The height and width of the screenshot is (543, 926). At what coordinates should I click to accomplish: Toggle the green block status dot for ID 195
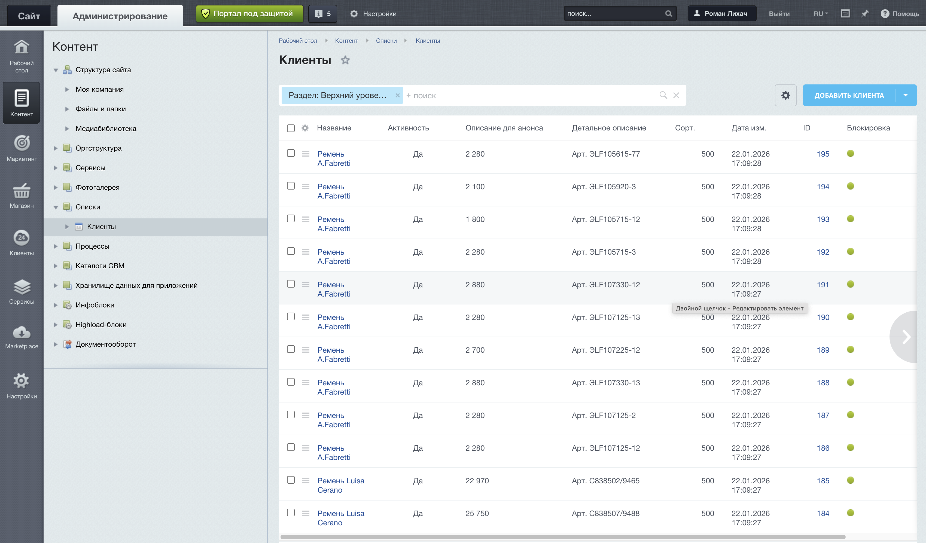[851, 154]
